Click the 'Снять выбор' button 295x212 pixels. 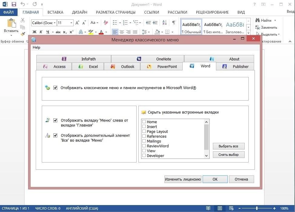[x=229, y=155]
